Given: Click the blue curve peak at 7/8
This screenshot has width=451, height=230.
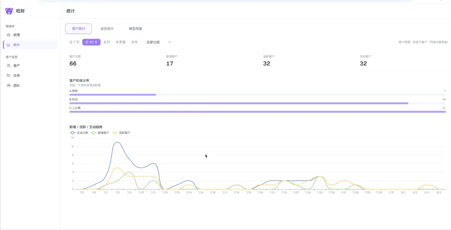Looking at the screenshot, I should pos(117,142).
